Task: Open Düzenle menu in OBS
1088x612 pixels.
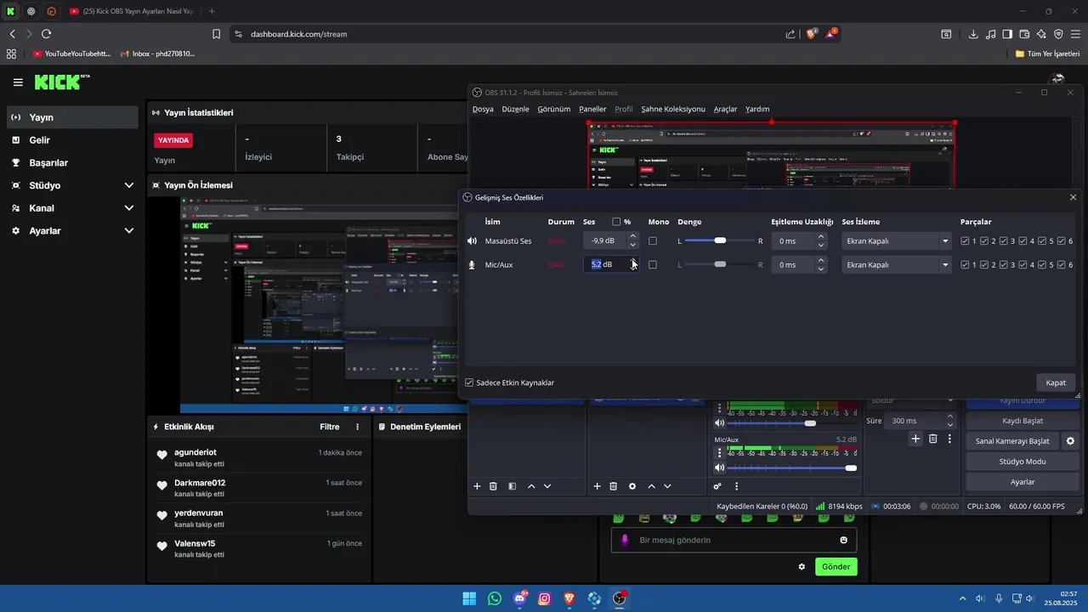Action: [515, 109]
